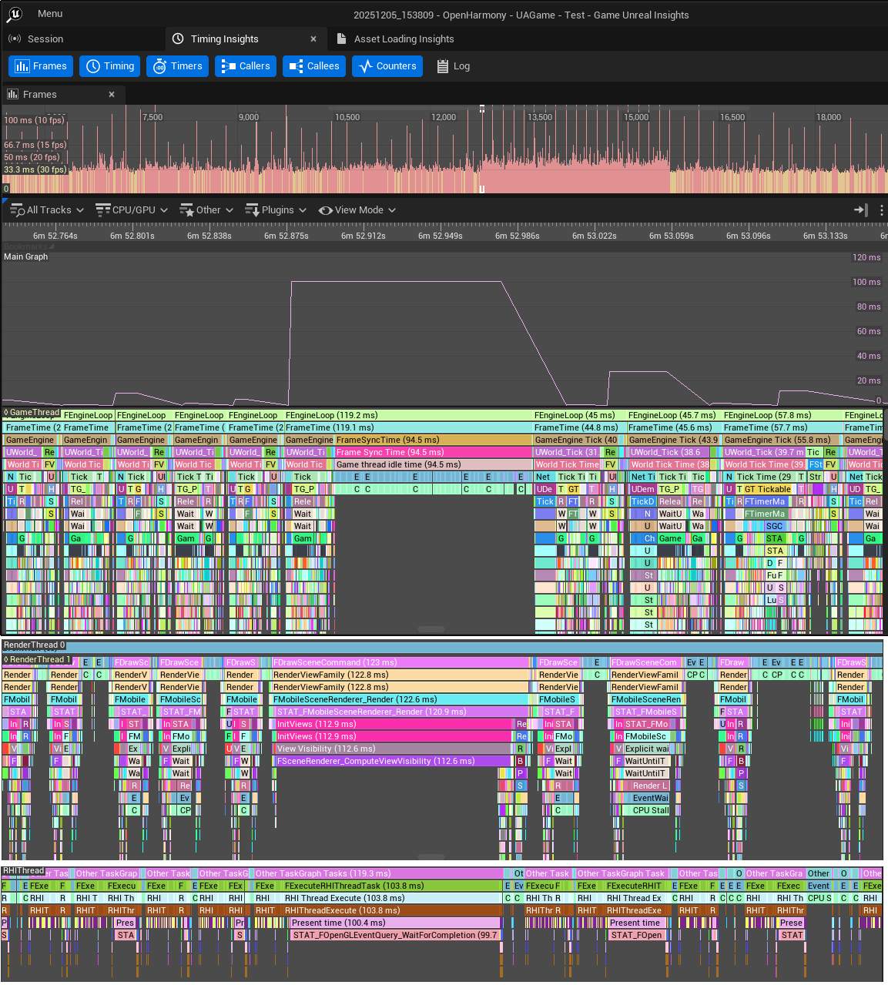
Task: Close the Timing Insights tab
Action: tap(313, 39)
